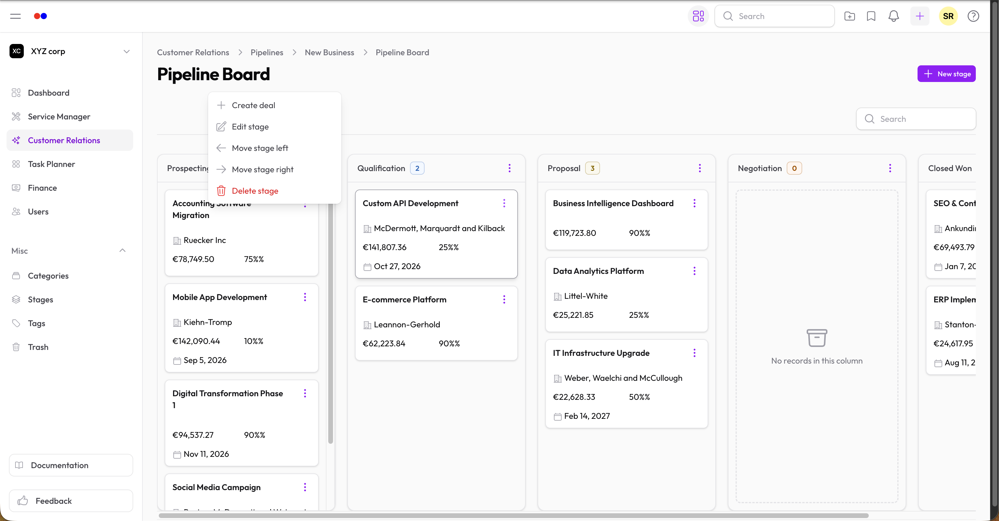Click the Pipeline Board breadcrumb
This screenshot has height=521, width=999.
coord(402,52)
